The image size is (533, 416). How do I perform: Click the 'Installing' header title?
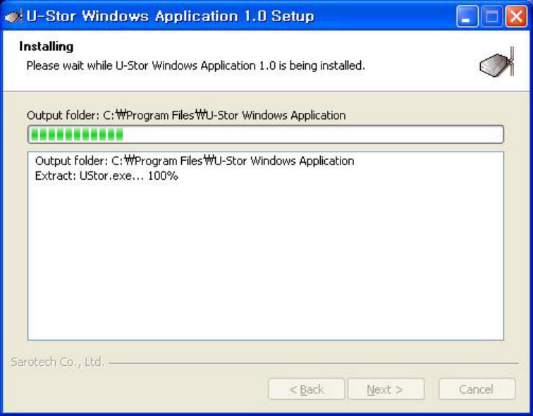click(x=47, y=47)
